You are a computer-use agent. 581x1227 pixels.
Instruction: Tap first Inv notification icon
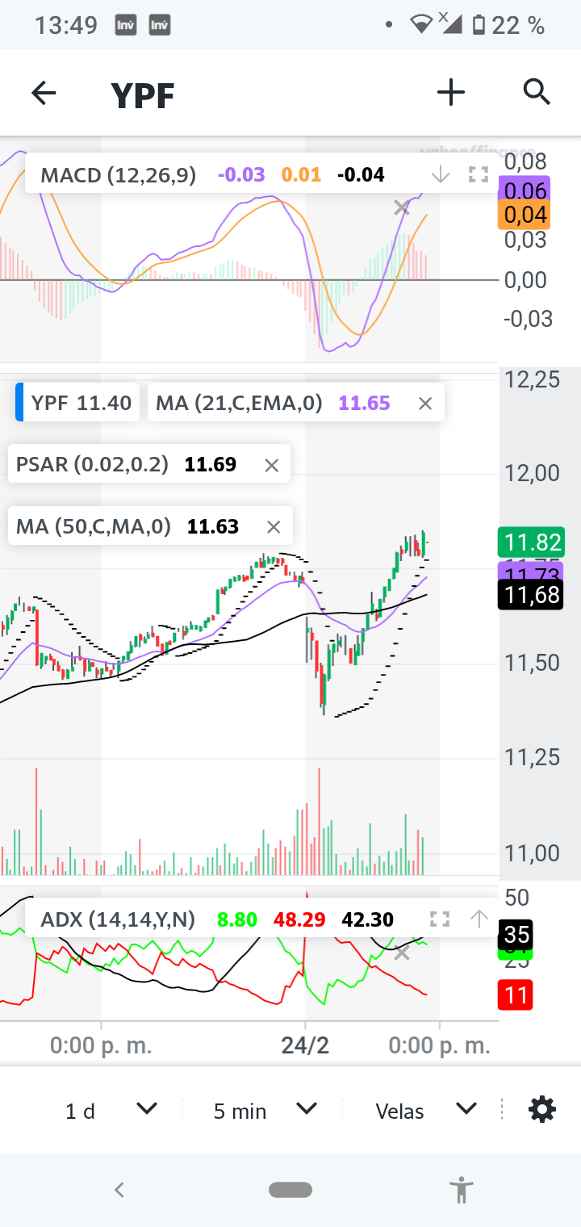[125, 25]
